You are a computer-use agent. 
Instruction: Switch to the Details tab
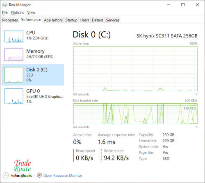pyautogui.click(x=98, y=20)
